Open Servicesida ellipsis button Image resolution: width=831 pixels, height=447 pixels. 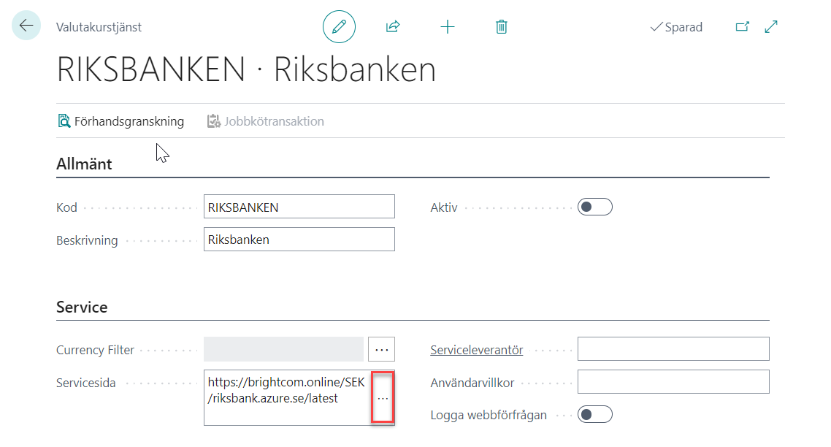383,397
